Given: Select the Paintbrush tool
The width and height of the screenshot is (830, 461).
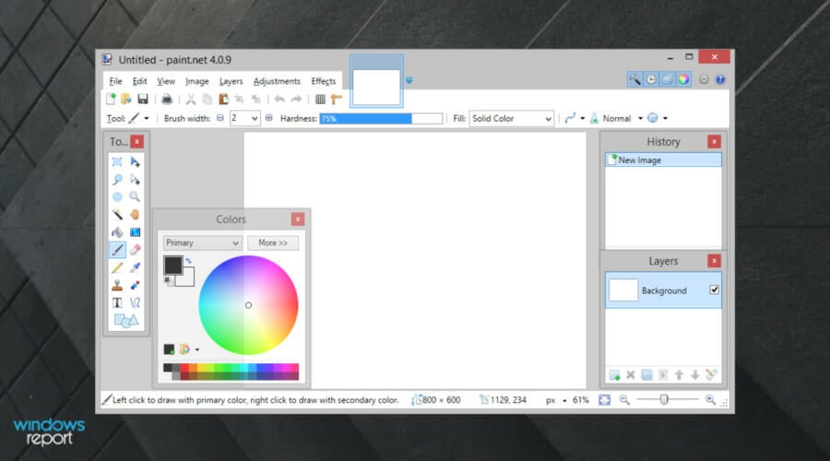Looking at the screenshot, I should pyautogui.click(x=117, y=250).
